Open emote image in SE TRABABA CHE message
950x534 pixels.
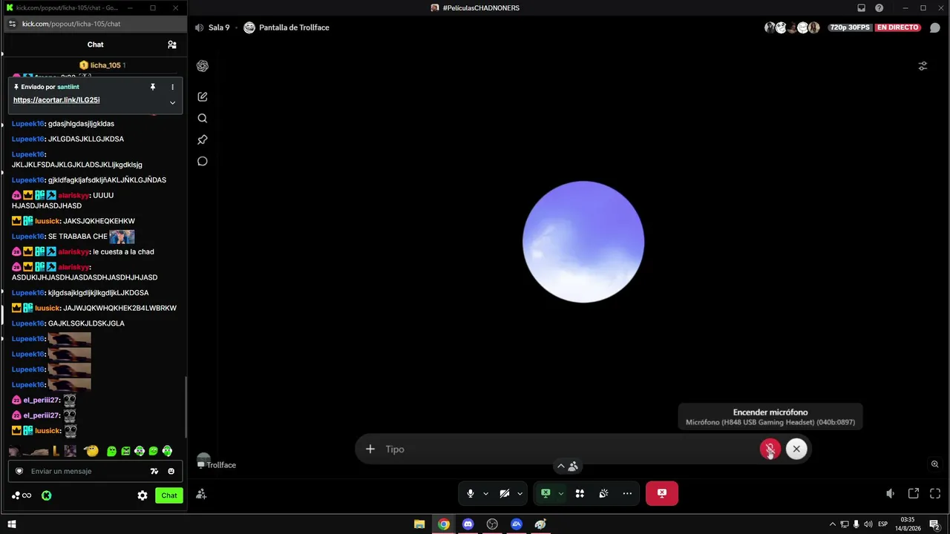pyautogui.click(x=122, y=237)
